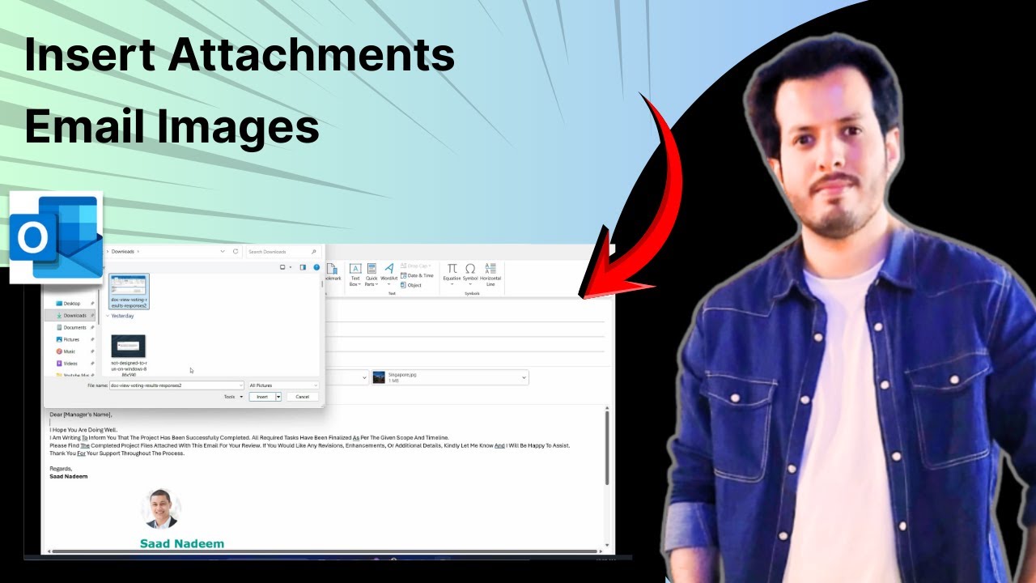Open the Equation menu

452,273
